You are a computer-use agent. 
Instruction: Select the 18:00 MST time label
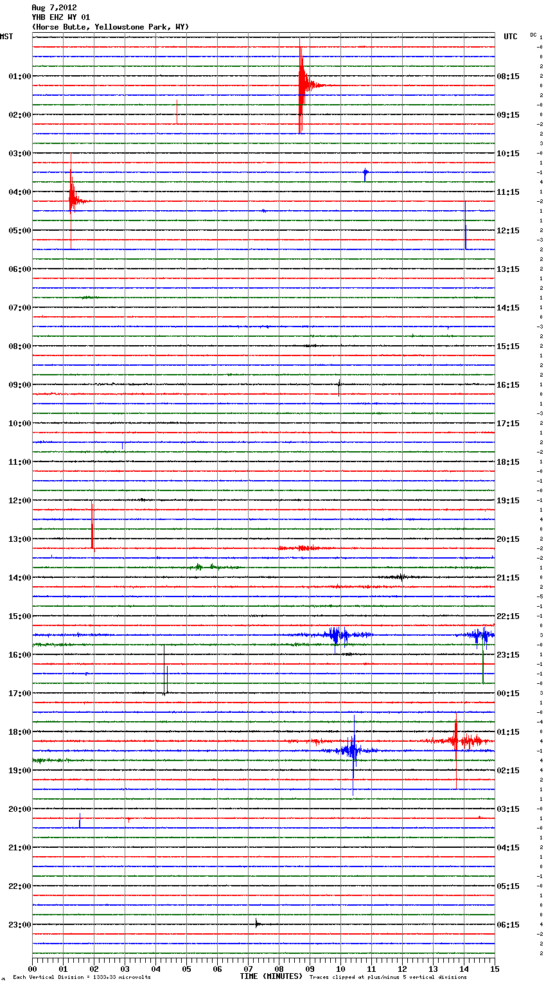point(20,731)
